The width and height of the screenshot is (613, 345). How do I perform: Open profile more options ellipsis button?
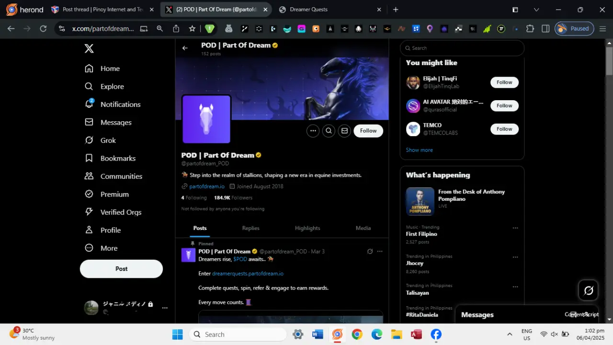(x=313, y=131)
